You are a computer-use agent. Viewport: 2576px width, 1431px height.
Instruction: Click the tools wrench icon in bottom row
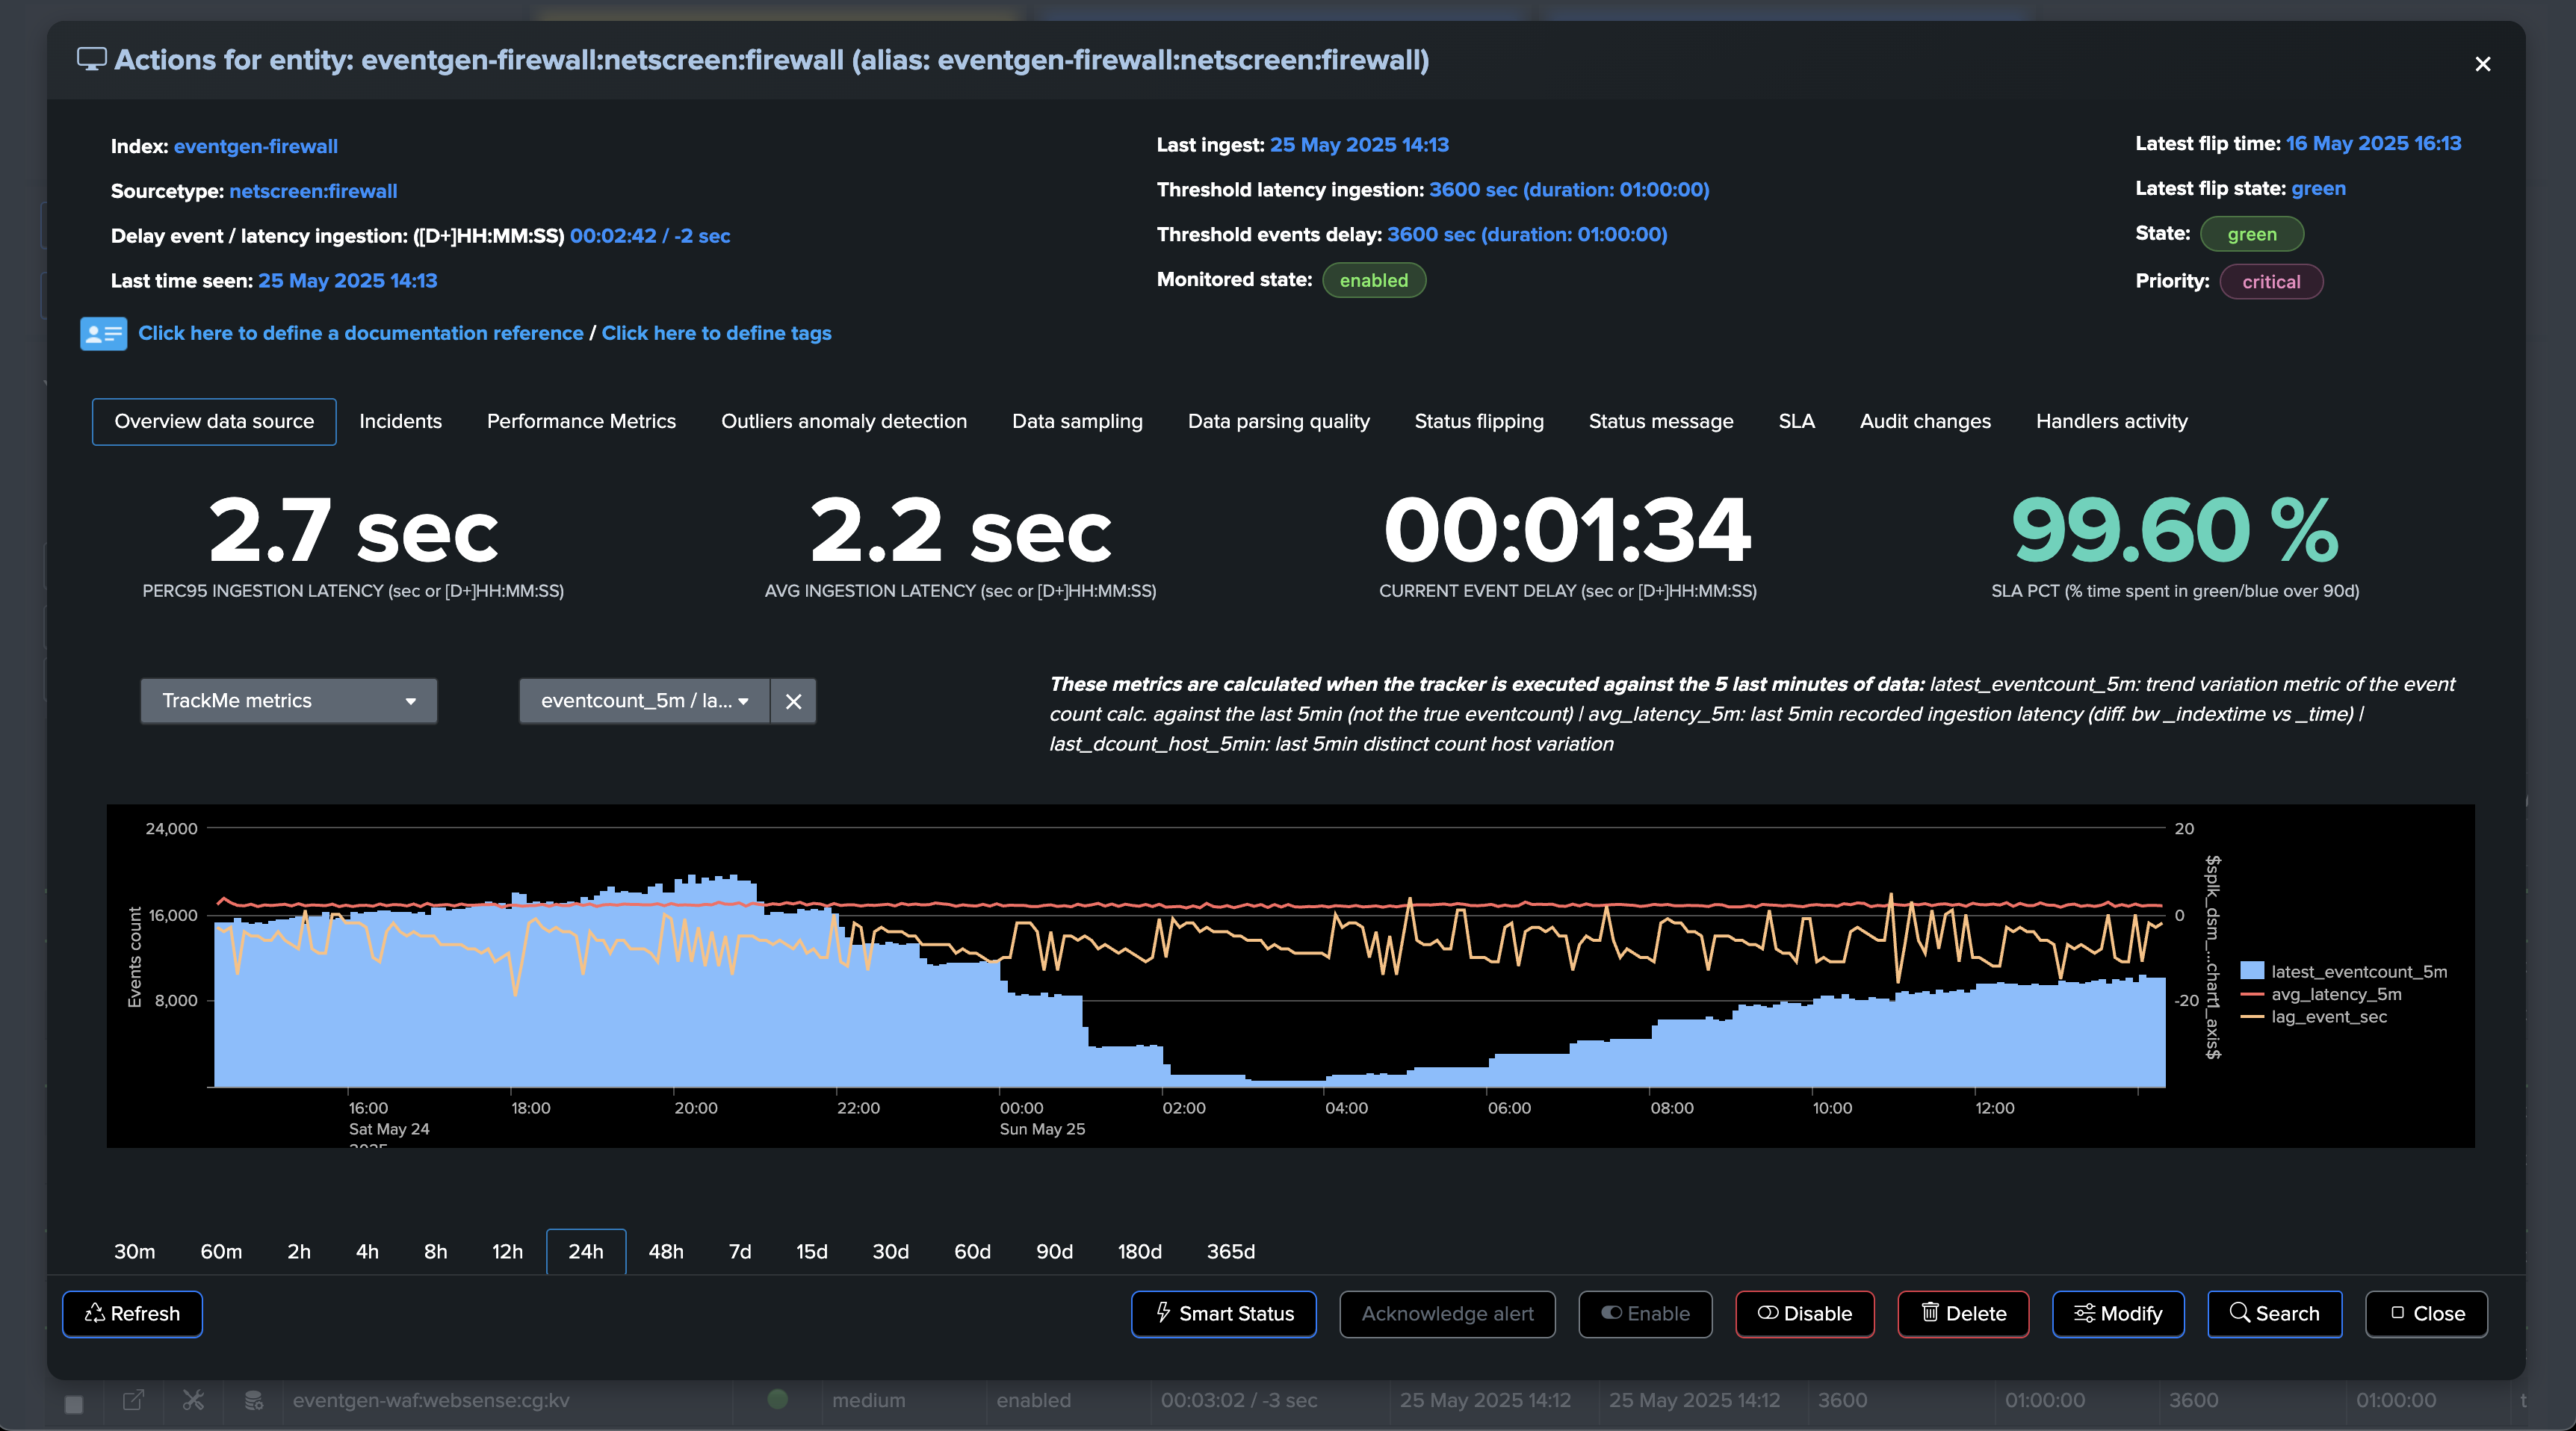(193, 1400)
